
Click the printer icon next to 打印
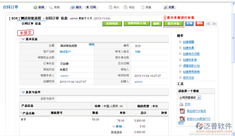(181, 104)
